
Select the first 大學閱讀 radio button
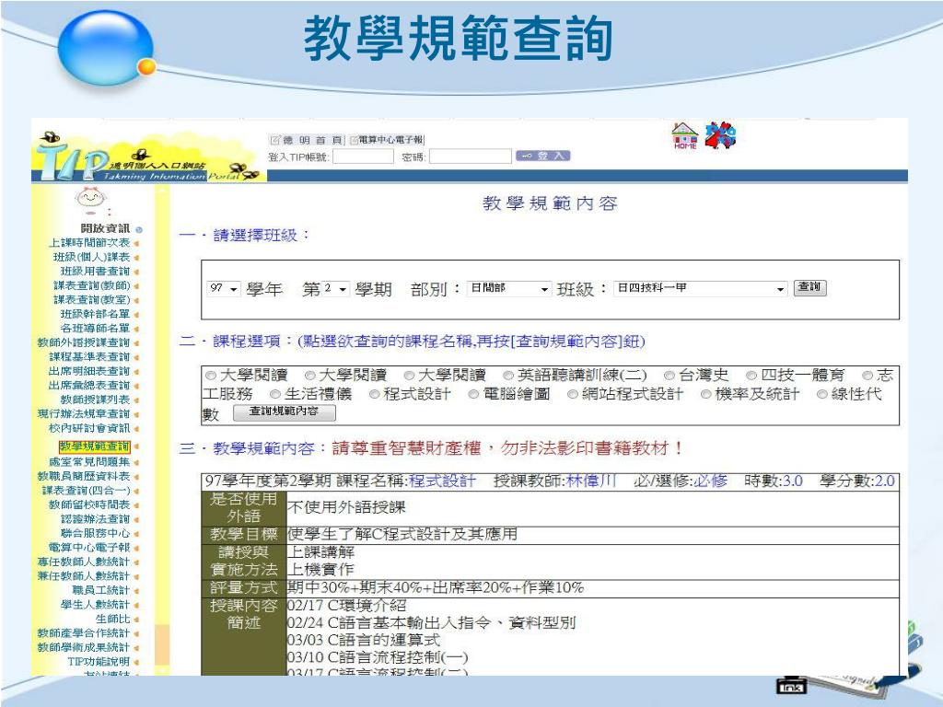pyautogui.click(x=211, y=376)
